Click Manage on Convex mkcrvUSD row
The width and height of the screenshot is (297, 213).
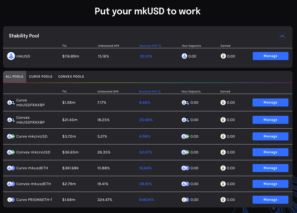click(270, 152)
